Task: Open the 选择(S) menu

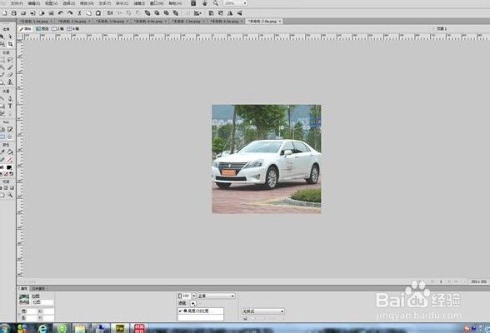Action: tap(68, 3)
